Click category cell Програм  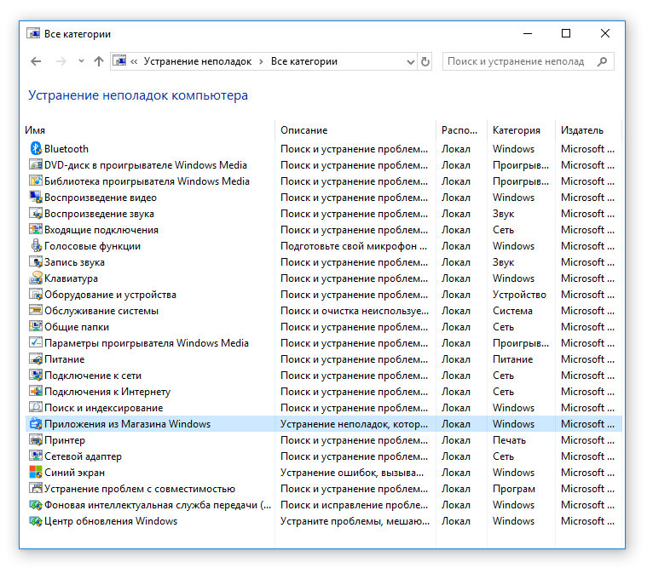(x=514, y=489)
